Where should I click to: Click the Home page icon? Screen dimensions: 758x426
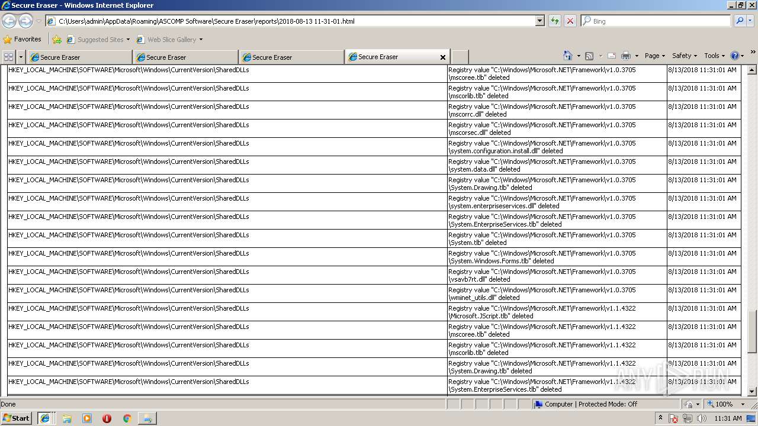[x=567, y=56]
